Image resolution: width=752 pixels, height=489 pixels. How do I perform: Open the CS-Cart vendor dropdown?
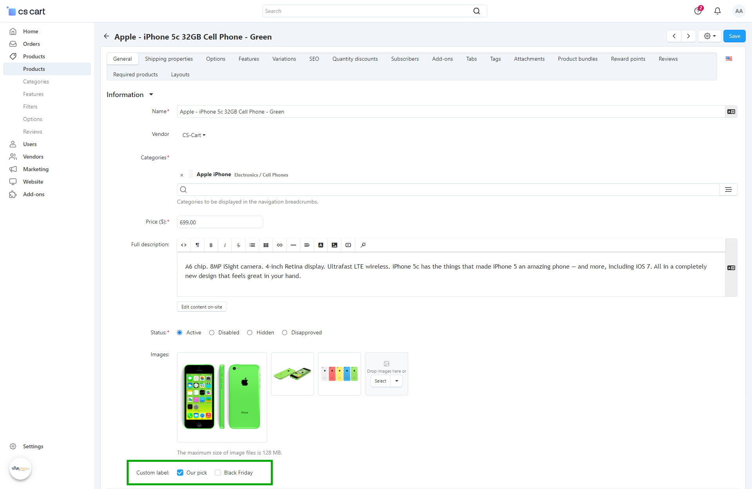[194, 135]
